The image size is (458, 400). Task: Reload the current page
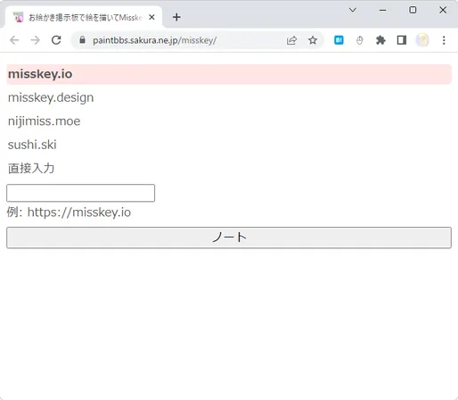[56, 40]
